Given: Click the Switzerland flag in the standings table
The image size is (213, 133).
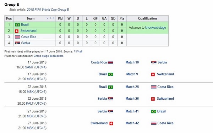Looking at the screenshot, I should (x=17, y=31).
